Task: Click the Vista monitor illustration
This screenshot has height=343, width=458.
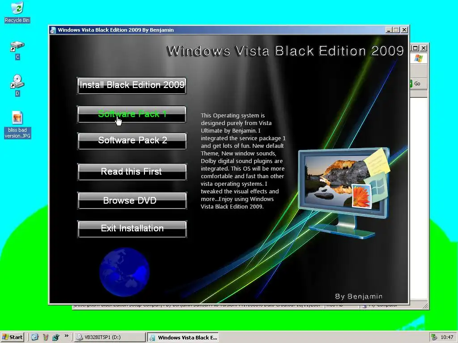Action: click(x=345, y=192)
